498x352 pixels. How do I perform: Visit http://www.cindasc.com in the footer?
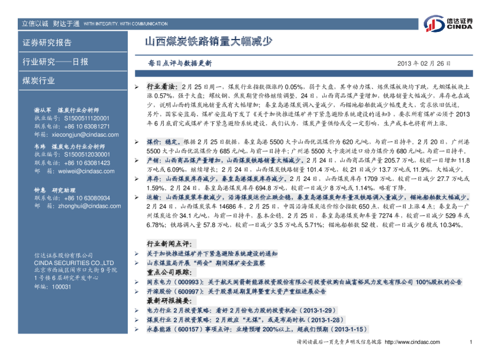coord(412,342)
